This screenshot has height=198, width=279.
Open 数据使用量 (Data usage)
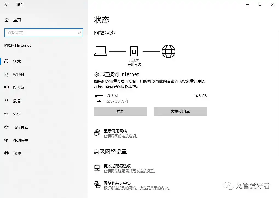click(180, 111)
